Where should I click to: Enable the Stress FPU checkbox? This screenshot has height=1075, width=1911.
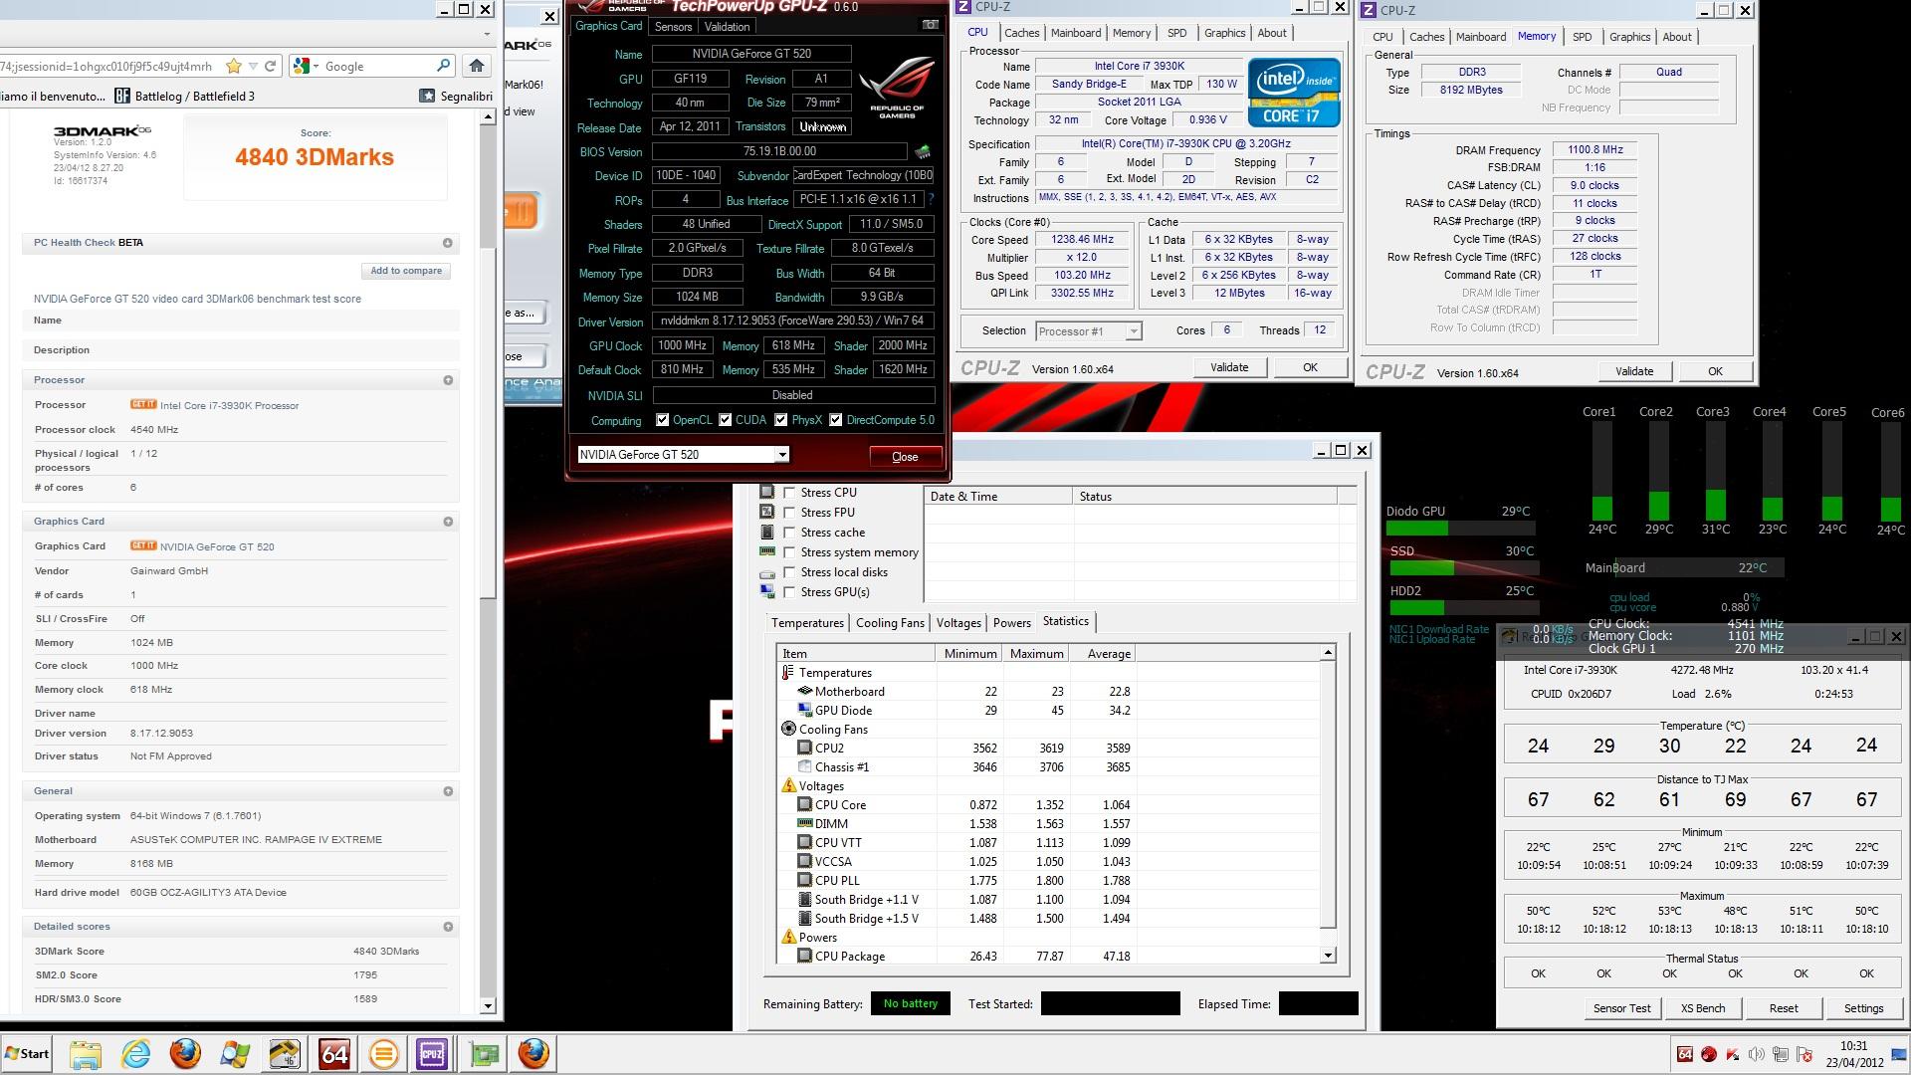pos(789,513)
